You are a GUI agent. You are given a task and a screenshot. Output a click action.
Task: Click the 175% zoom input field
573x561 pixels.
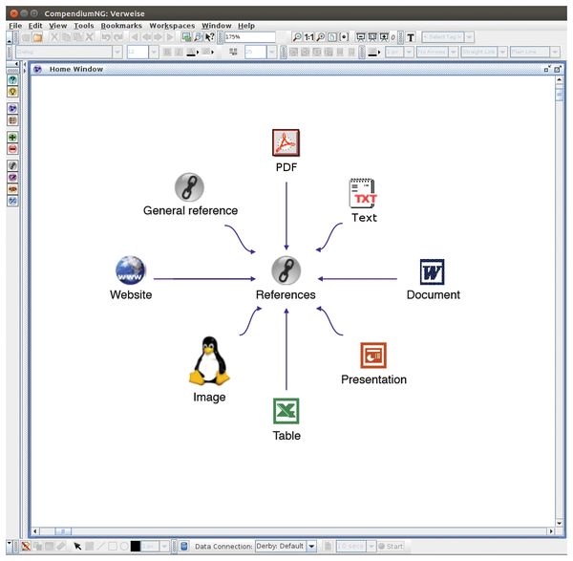click(250, 37)
